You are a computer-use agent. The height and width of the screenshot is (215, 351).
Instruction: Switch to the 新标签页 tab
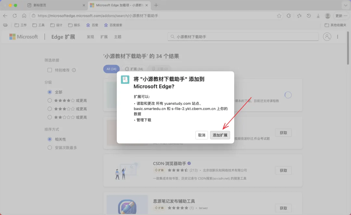(56, 5)
